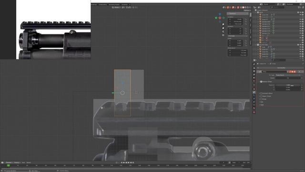
Task: Open the Scene properties tab
Action: coord(254,78)
